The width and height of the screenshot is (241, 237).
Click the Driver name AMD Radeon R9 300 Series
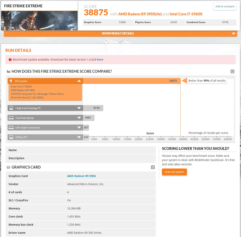point(84,233)
